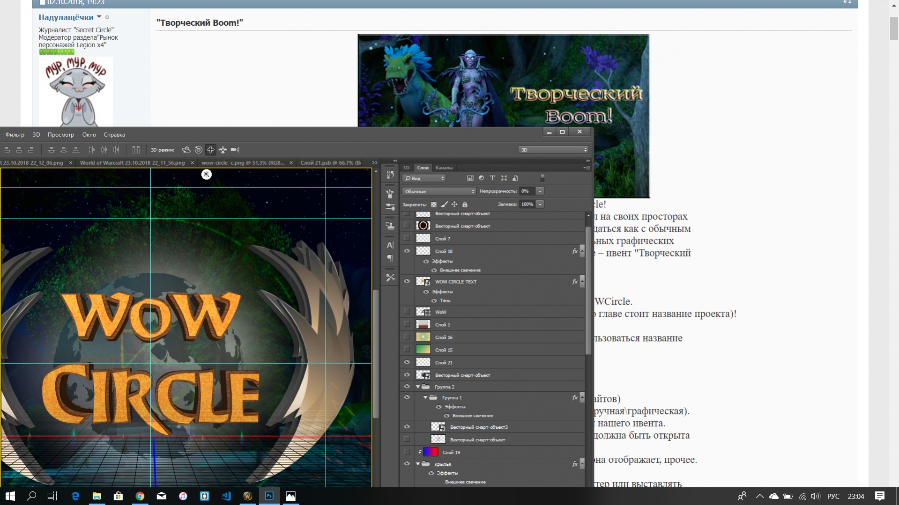Show the hidden Слой 16 layer
The width and height of the screenshot is (899, 505).
407,337
